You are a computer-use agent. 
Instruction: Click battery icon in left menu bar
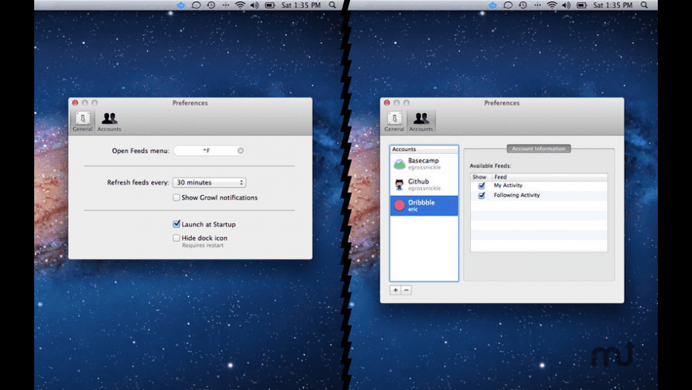point(270,6)
